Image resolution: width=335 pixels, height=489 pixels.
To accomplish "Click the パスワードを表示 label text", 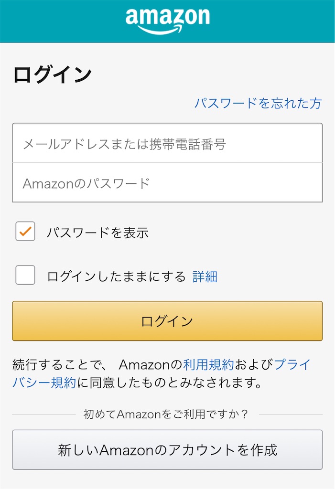I will [97, 233].
